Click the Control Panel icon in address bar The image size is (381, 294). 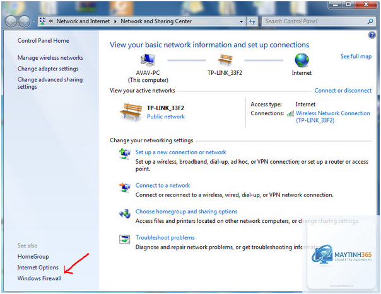(x=42, y=21)
